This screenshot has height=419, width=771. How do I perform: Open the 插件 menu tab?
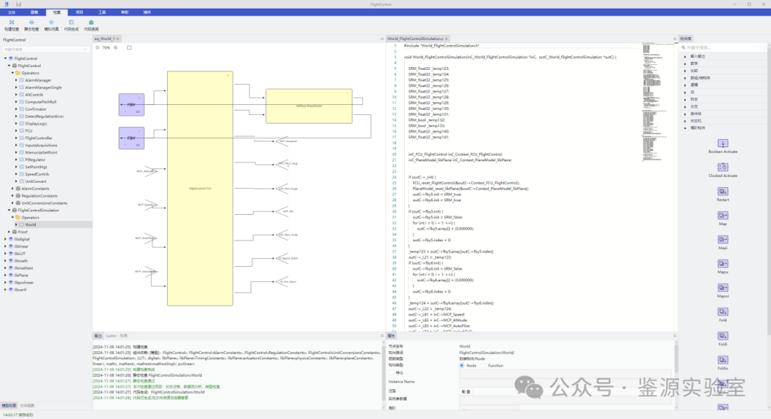(147, 12)
